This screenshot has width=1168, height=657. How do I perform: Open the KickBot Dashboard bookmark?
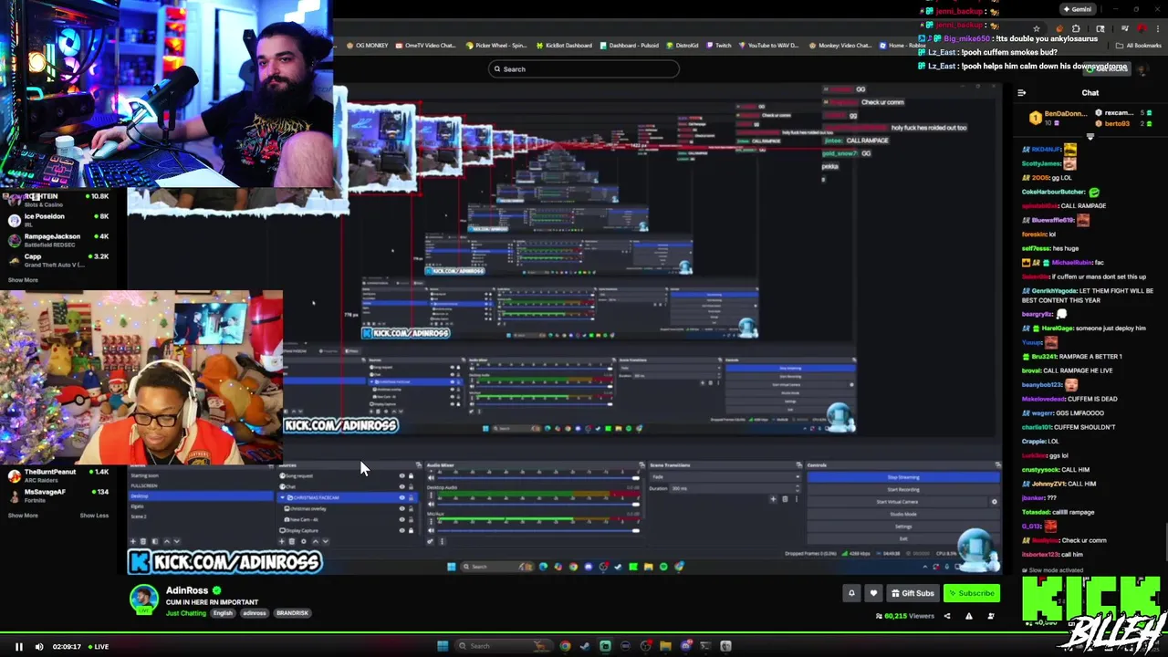(x=565, y=46)
